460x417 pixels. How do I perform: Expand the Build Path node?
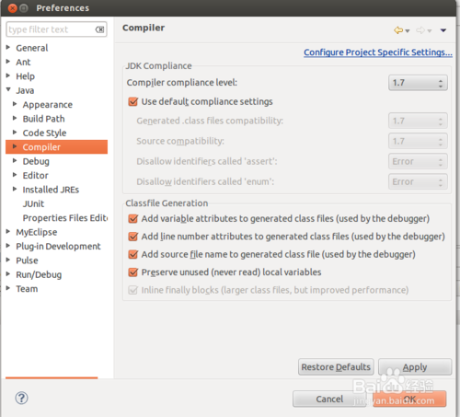tap(15, 118)
